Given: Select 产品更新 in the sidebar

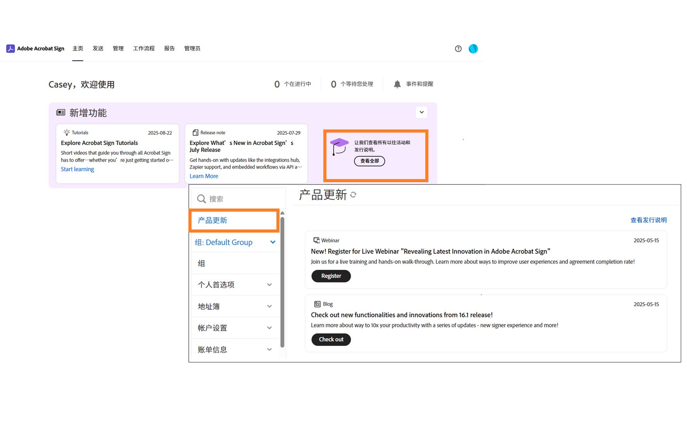Looking at the screenshot, I should point(234,221).
